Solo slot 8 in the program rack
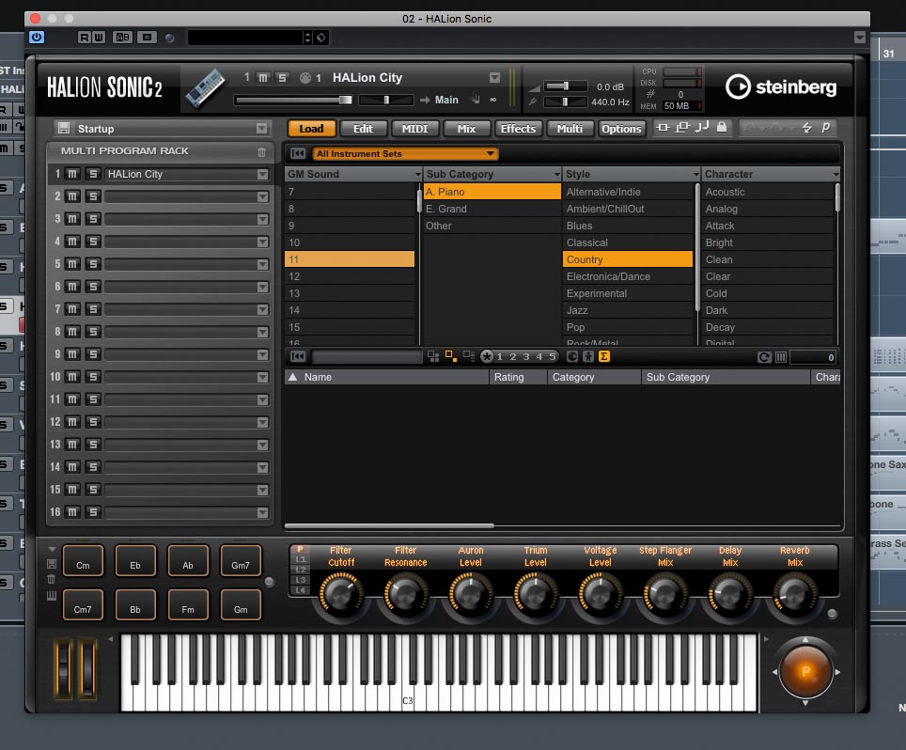The width and height of the screenshot is (906, 750). pos(93,332)
